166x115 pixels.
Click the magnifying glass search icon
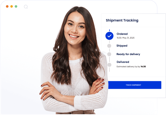point(26,7)
